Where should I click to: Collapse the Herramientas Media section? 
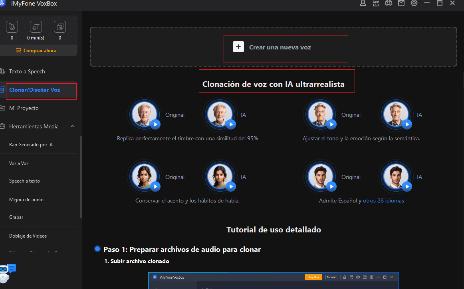point(73,126)
